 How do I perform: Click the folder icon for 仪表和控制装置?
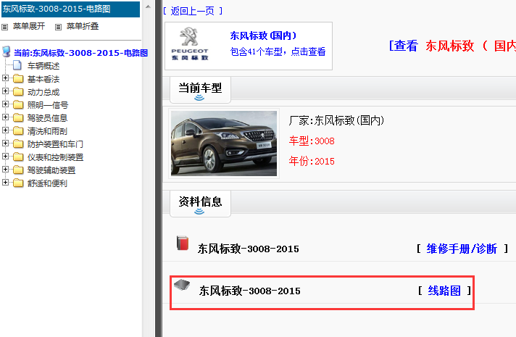tap(18, 157)
